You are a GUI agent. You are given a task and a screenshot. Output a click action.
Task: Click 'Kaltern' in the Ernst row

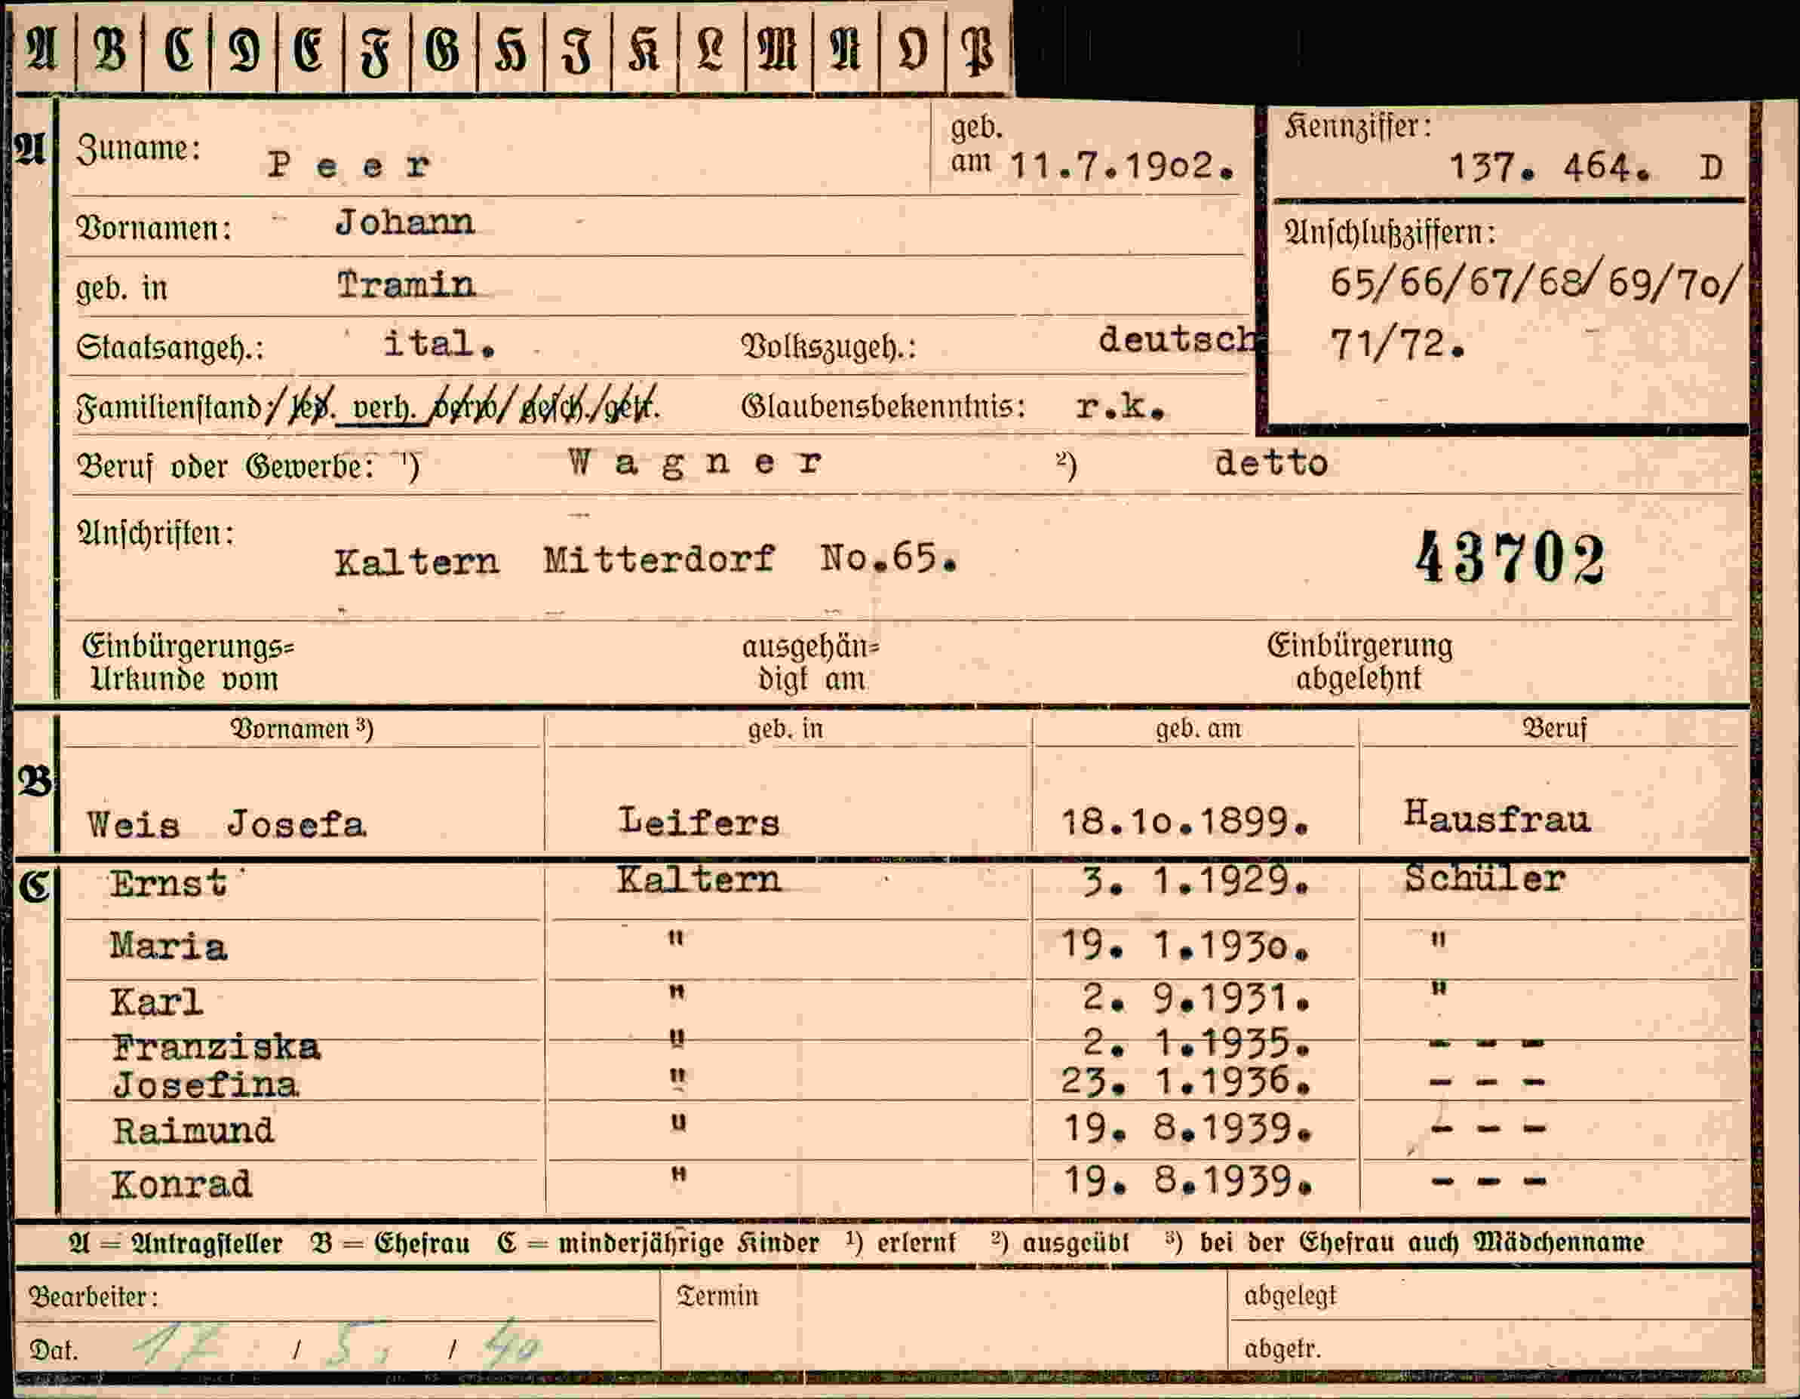[x=699, y=879]
